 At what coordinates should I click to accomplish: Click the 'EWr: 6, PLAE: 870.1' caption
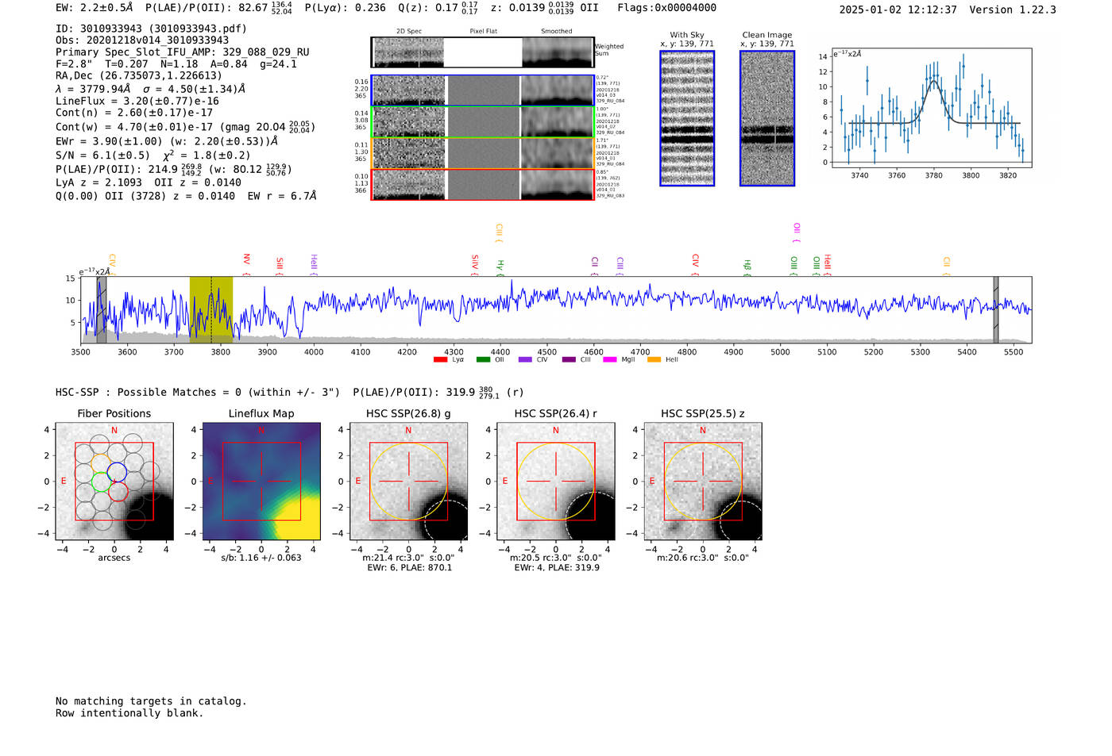tap(408, 568)
